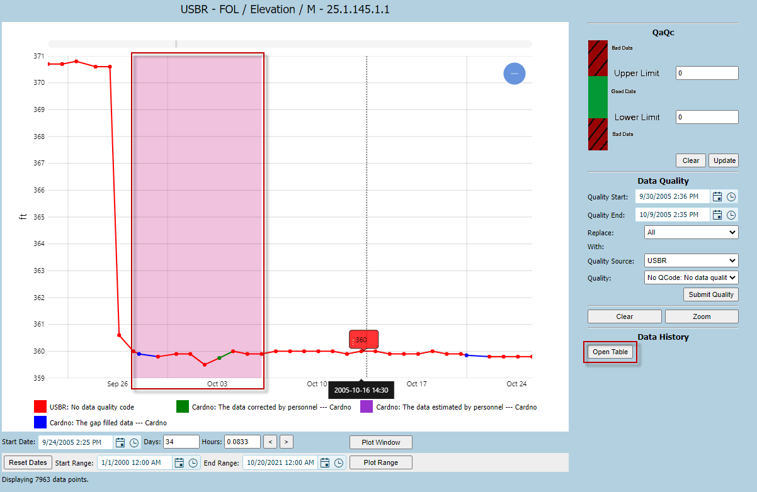Open calendar picker for Start Date
The width and height of the screenshot is (757, 492).
[x=120, y=442]
